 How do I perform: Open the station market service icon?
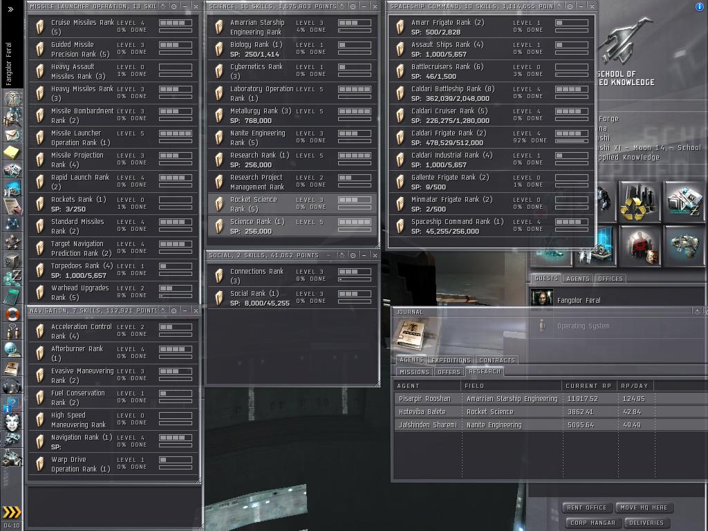(x=684, y=201)
